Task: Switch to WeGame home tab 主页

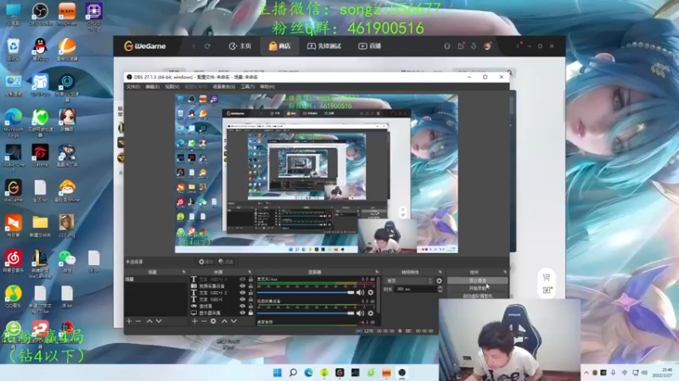Action: (x=240, y=47)
